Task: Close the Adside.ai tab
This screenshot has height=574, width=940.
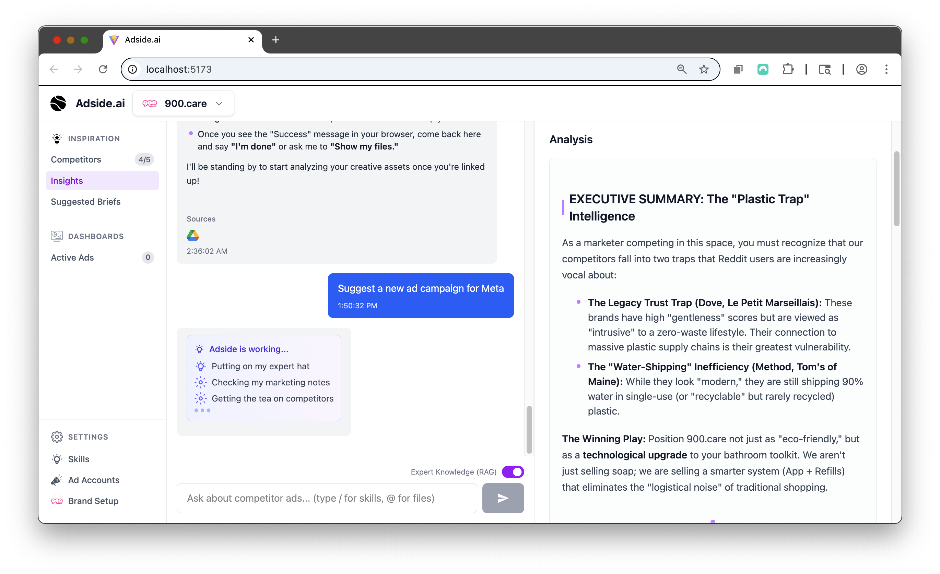Action: pyautogui.click(x=251, y=40)
